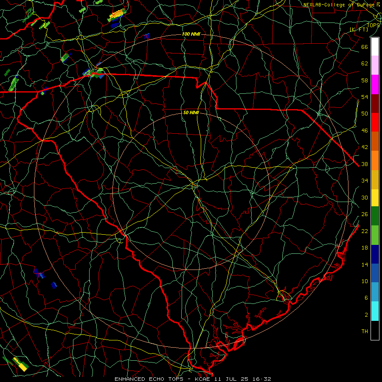382x382 pixels.
Task: Click the 10 legend value
Action: click(x=365, y=281)
